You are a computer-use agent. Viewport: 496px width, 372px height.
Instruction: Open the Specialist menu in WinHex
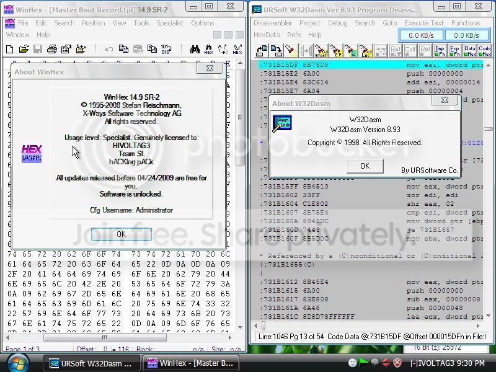(x=170, y=23)
